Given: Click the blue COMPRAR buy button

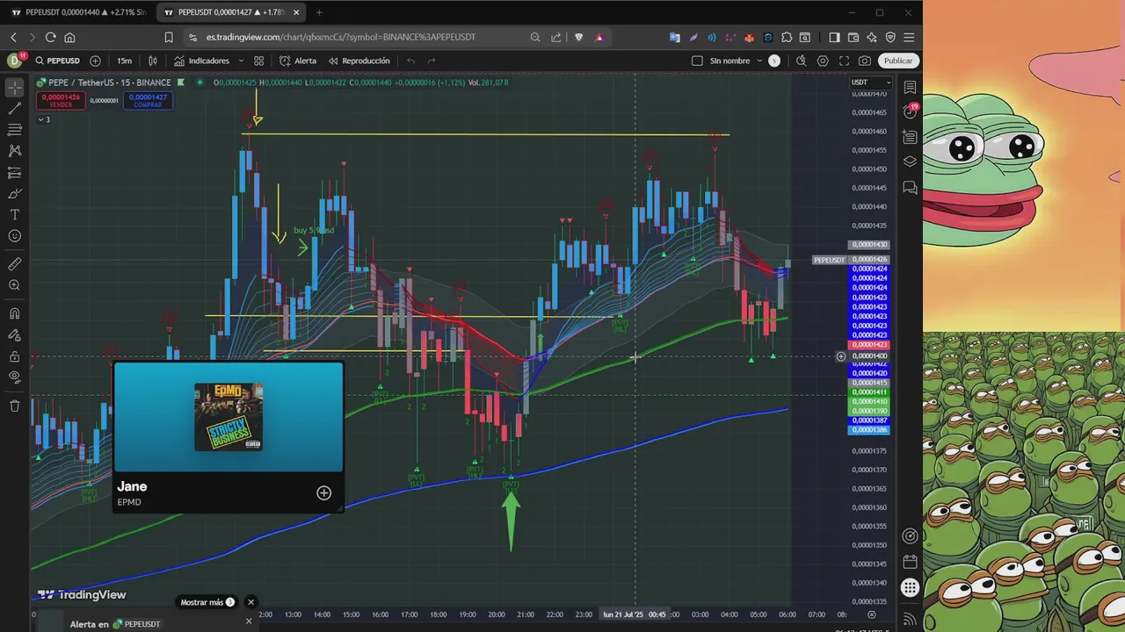Looking at the screenshot, I should 148,101.
